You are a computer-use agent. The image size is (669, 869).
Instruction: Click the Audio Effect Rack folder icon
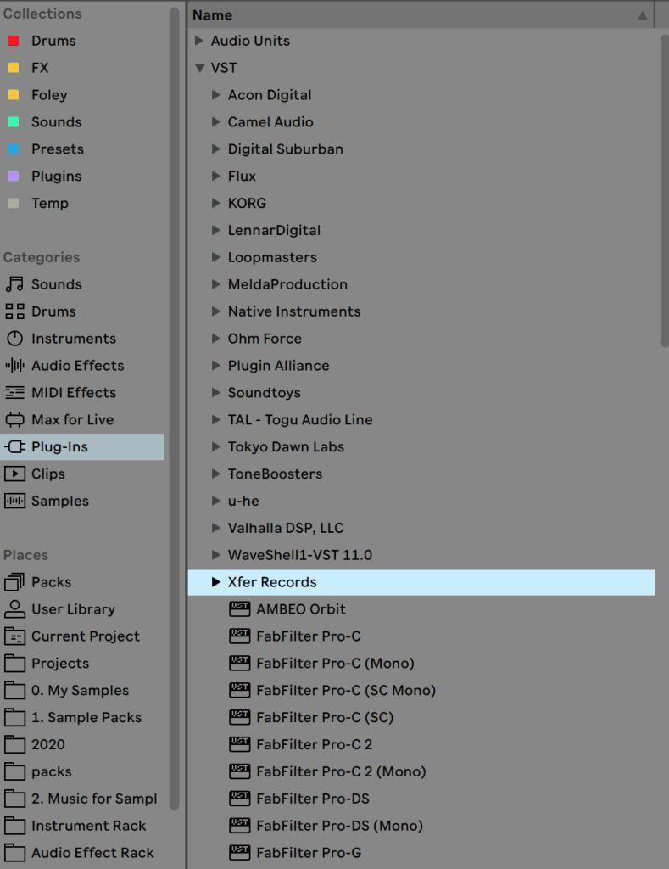[14, 853]
